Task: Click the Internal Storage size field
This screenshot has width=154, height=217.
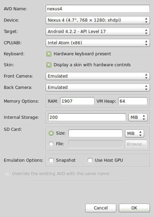Action: (87, 117)
